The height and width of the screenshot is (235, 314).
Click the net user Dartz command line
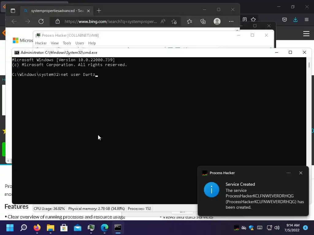[x=55, y=75]
